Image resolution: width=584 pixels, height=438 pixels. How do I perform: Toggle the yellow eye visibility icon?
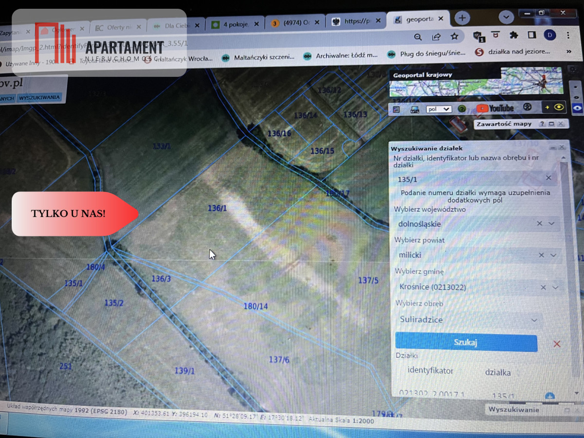click(559, 107)
